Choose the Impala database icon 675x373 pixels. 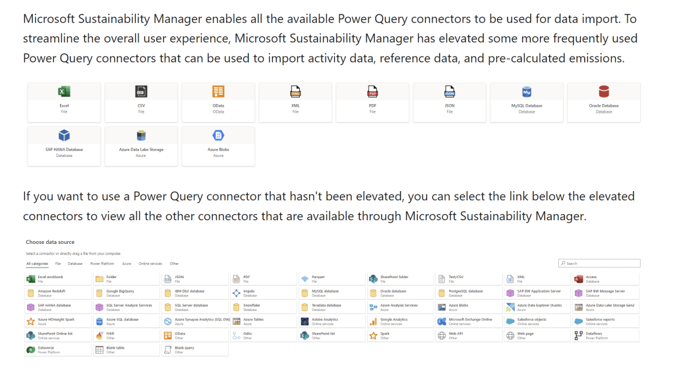[x=236, y=293]
